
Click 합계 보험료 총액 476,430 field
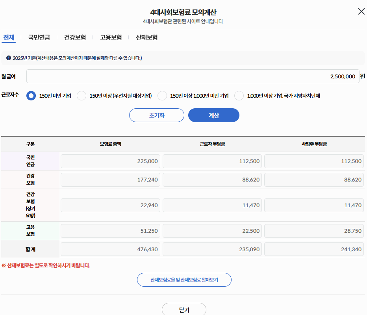(110, 249)
